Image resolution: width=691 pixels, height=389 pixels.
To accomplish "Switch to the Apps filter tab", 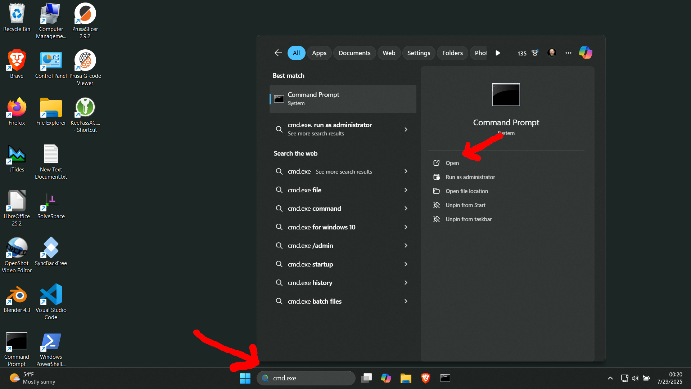I will [319, 53].
